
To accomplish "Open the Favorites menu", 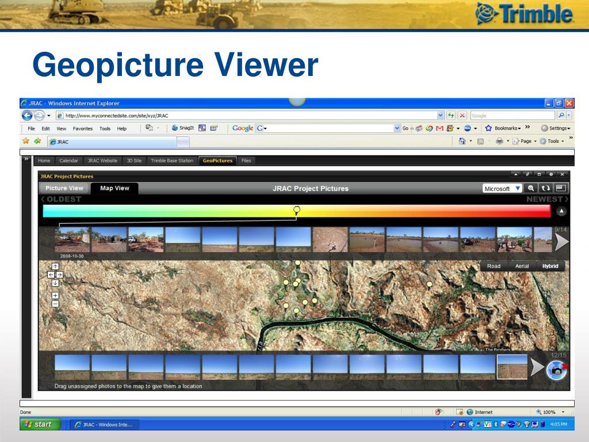I will (83, 128).
